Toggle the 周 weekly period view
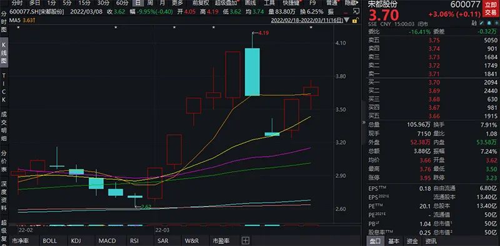 click(x=149, y=3)
